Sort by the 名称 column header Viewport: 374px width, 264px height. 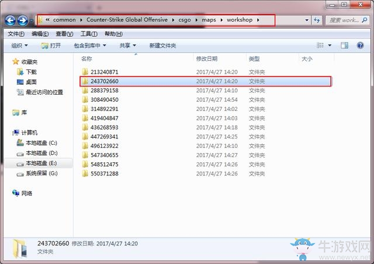pos(86,58)
